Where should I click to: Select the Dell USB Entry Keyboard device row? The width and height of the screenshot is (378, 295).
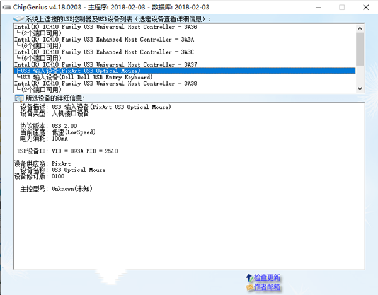[x=185, y=77]
